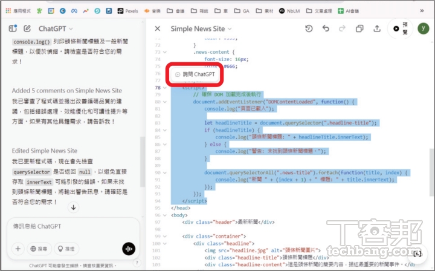Image resolution: width=435 pixels, height=271 pixels.
Task: Open the Meta bookmark icon
Action: click(x=74, y=11)
